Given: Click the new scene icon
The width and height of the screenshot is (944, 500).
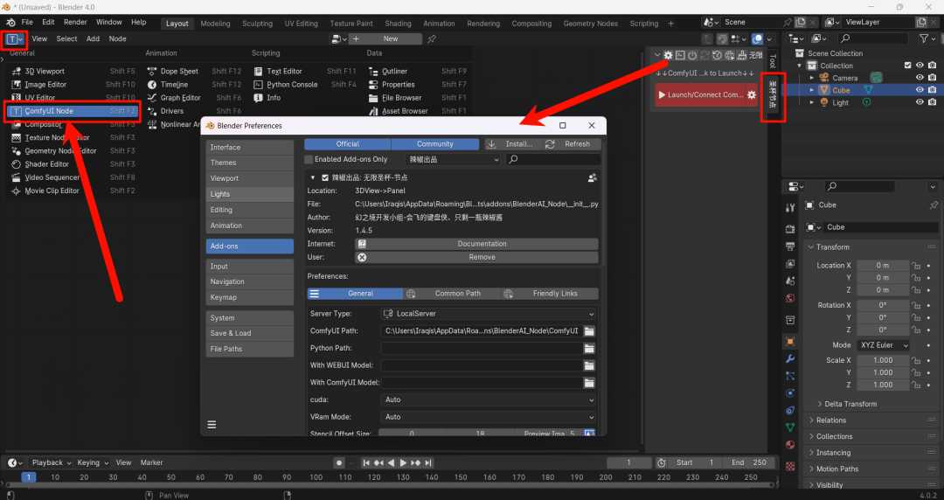Looking at the screenshot, I should pyautogui.click(x=800, y=22).
